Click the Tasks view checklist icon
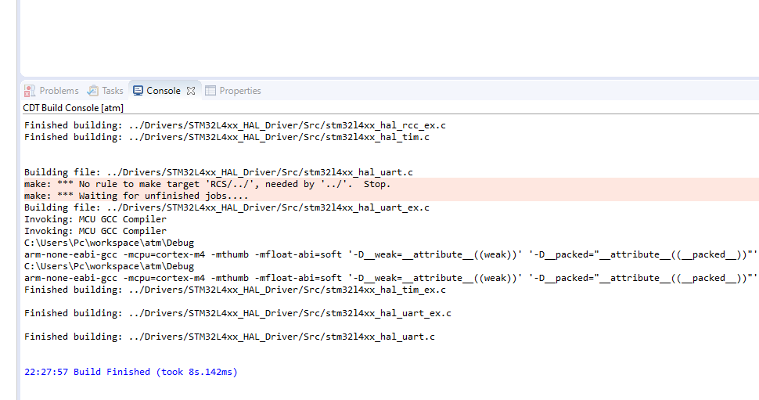The image size is (759, 400). coord(93,91)
